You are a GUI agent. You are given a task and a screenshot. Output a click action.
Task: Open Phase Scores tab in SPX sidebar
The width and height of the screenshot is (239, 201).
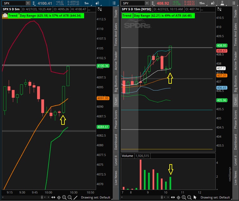point(116,120)
